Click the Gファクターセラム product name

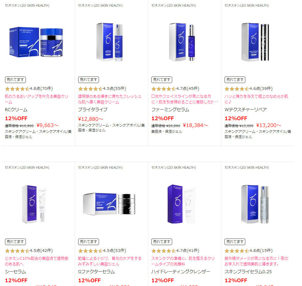click(97, 272)
